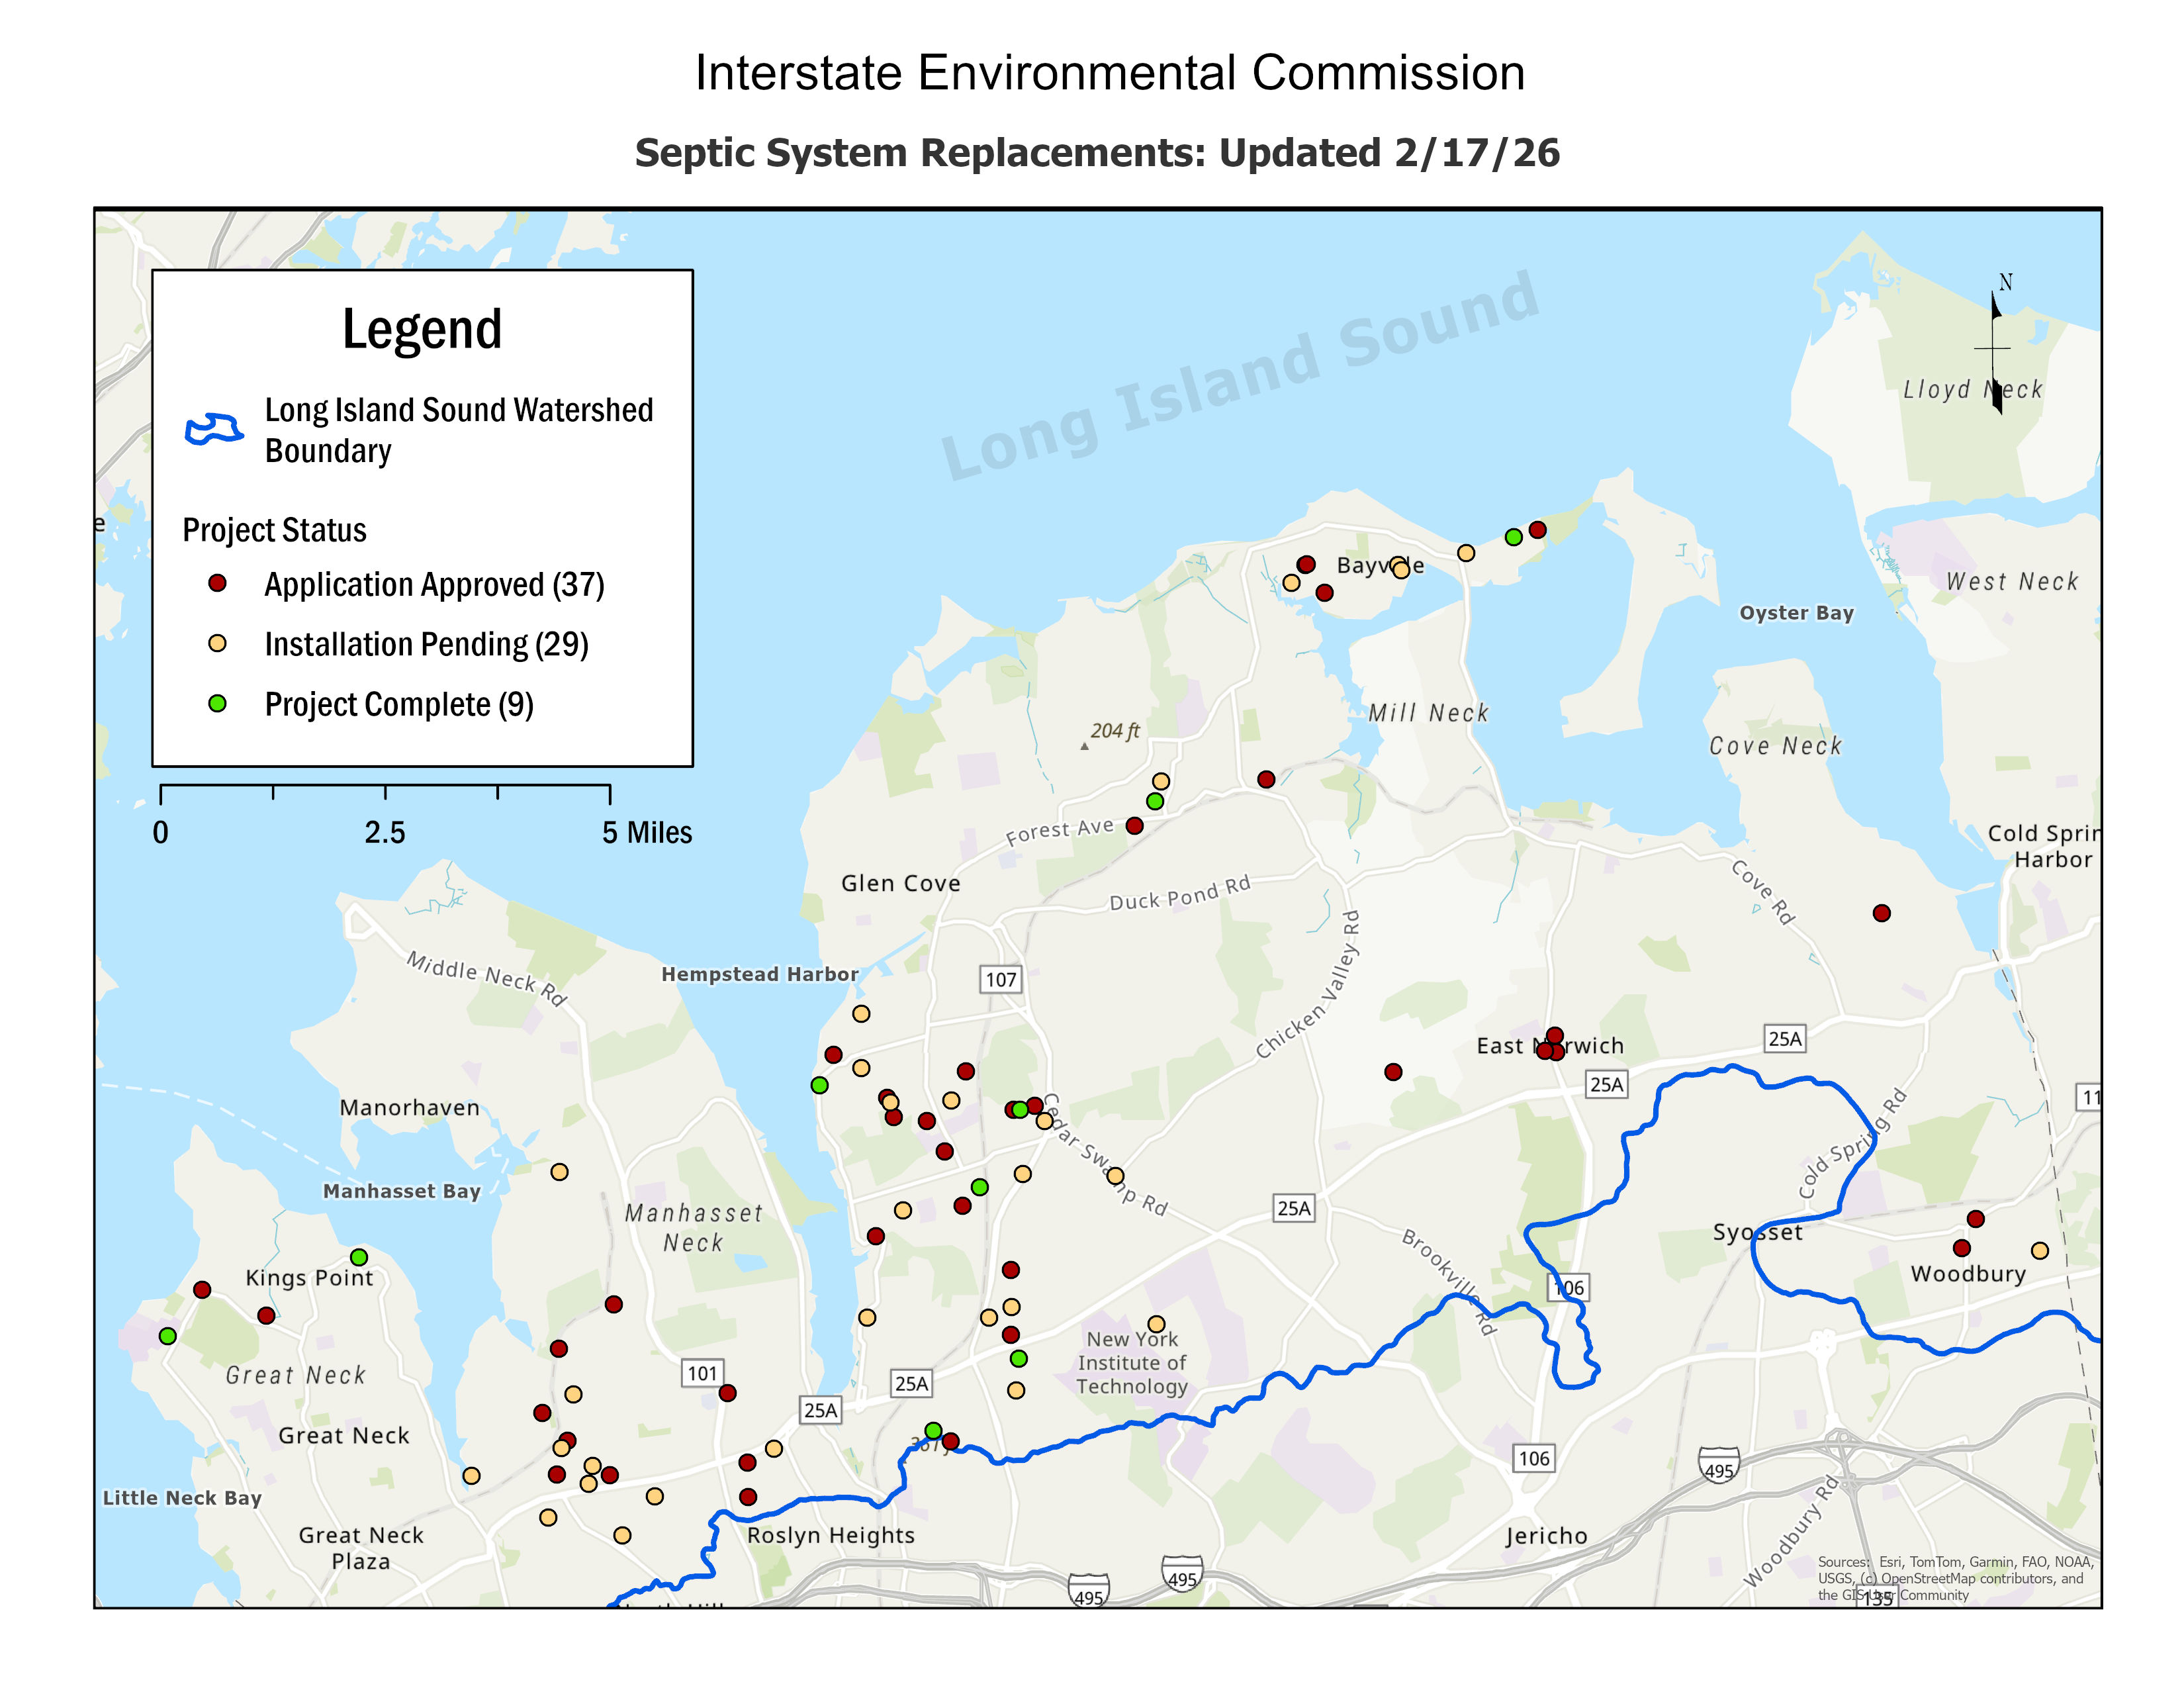This screenshot has width=2184, height=1688.
Task: Click the red Application Approved legend dot
Action: pos(217,583)
